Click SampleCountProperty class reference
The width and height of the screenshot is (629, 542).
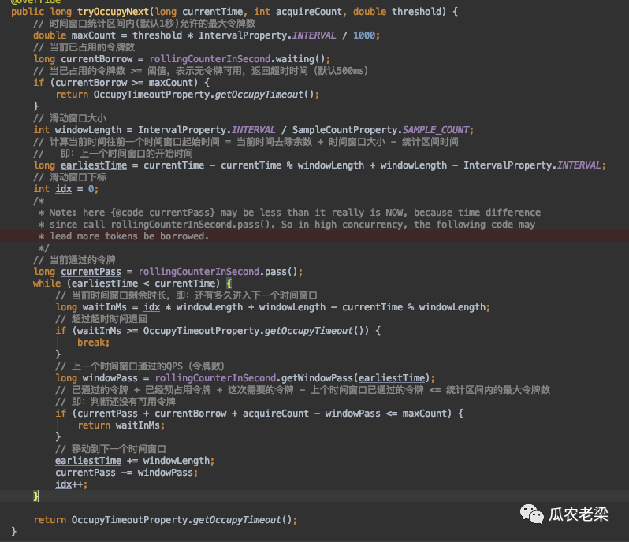pyautogui.click(x=344, y=130)
